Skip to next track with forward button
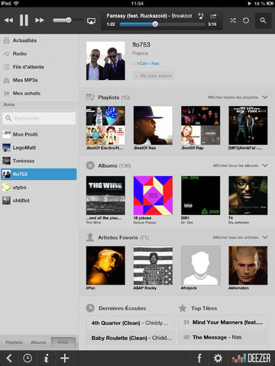Image resolution: width=275 pixels, height=366 pixels. coord(40,21)
